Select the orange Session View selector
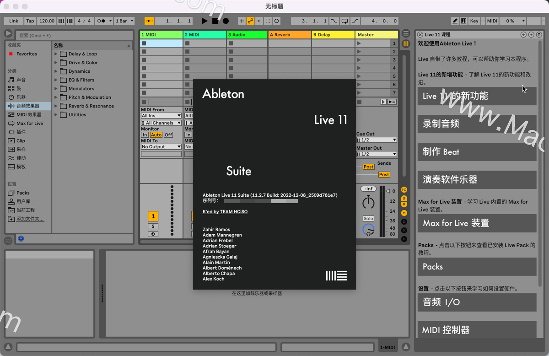Image resolution: width=549 pixels, height=356 pixels. pyautogui.click(x=406, y=44)
